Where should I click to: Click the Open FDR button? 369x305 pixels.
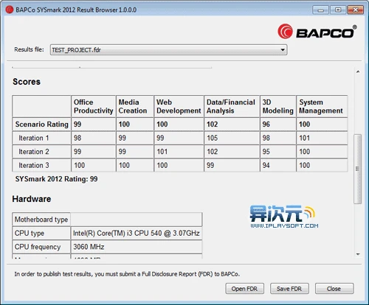(x=244, y=289)
